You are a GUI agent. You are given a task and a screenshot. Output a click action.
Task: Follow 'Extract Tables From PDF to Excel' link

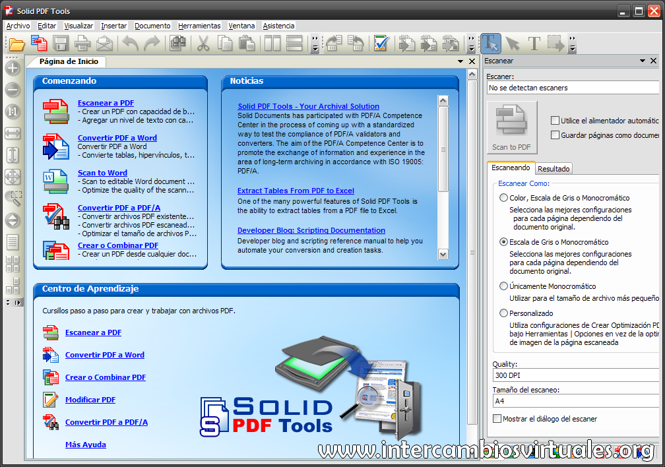point(296,191)
